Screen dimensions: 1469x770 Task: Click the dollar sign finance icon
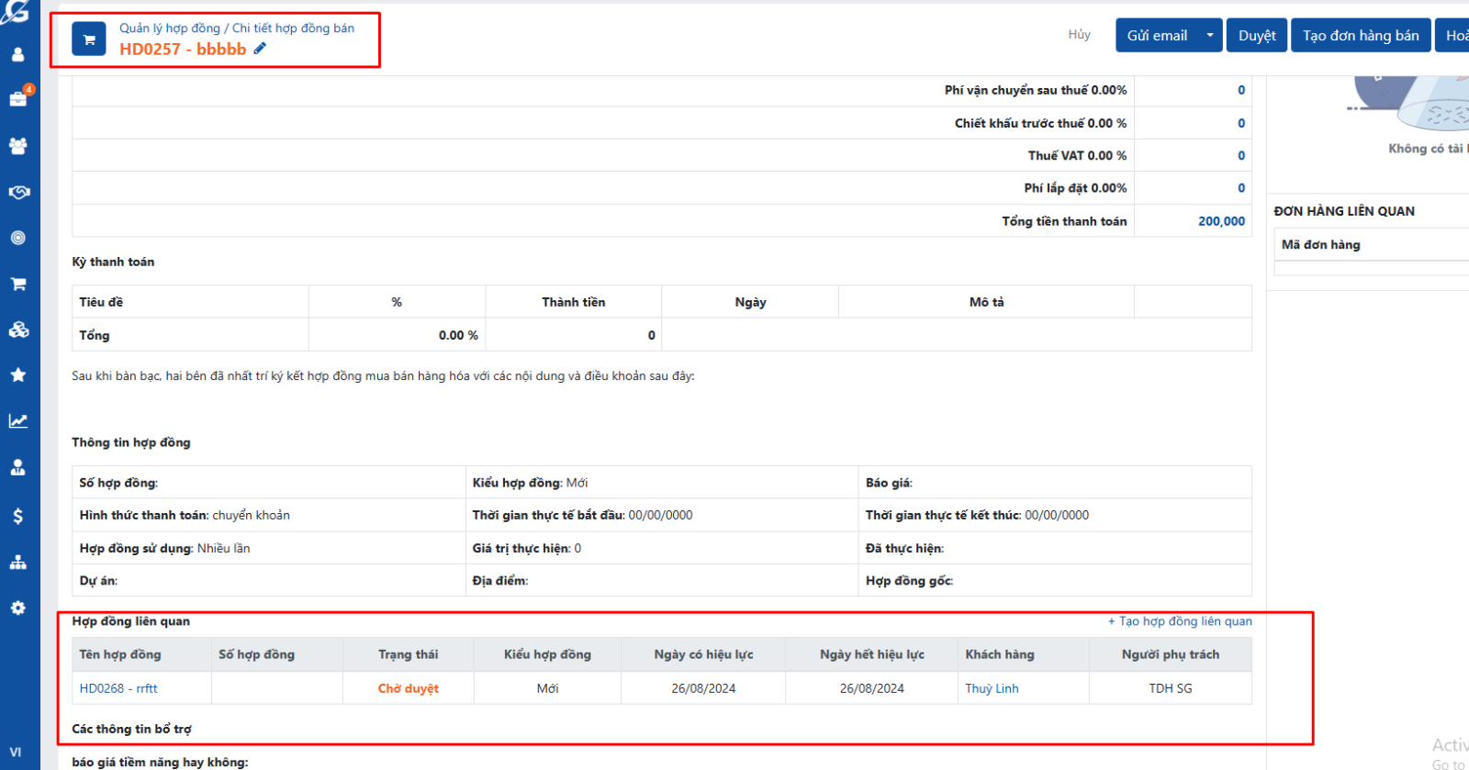[x=18, y=516]
